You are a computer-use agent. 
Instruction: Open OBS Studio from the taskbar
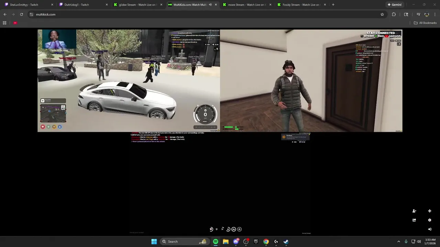point(246,242)
